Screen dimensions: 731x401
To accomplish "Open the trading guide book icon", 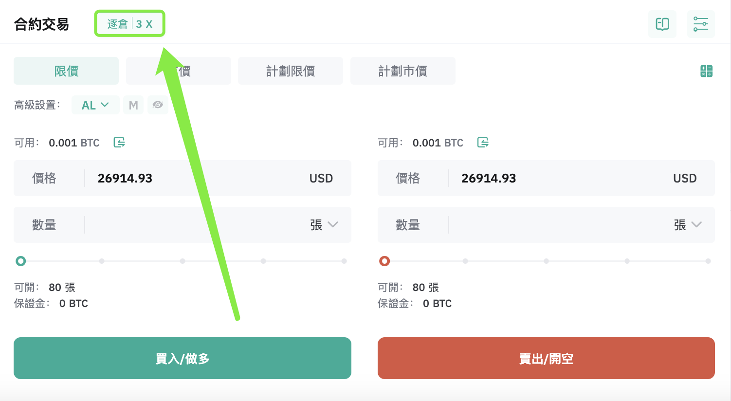I will tap(662, 24).
